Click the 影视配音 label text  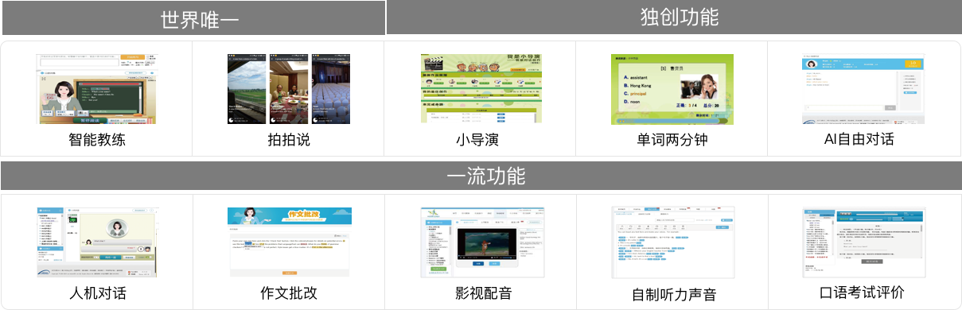tap(481, 293)
